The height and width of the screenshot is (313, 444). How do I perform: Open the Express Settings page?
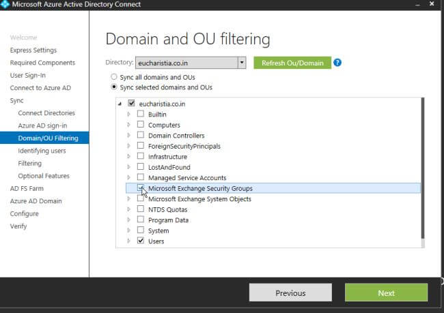[33, 50]
